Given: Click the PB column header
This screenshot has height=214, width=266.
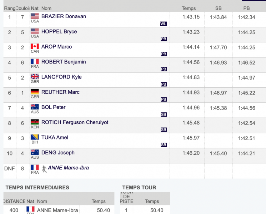Looking at the screenshot, I should 246,8.
